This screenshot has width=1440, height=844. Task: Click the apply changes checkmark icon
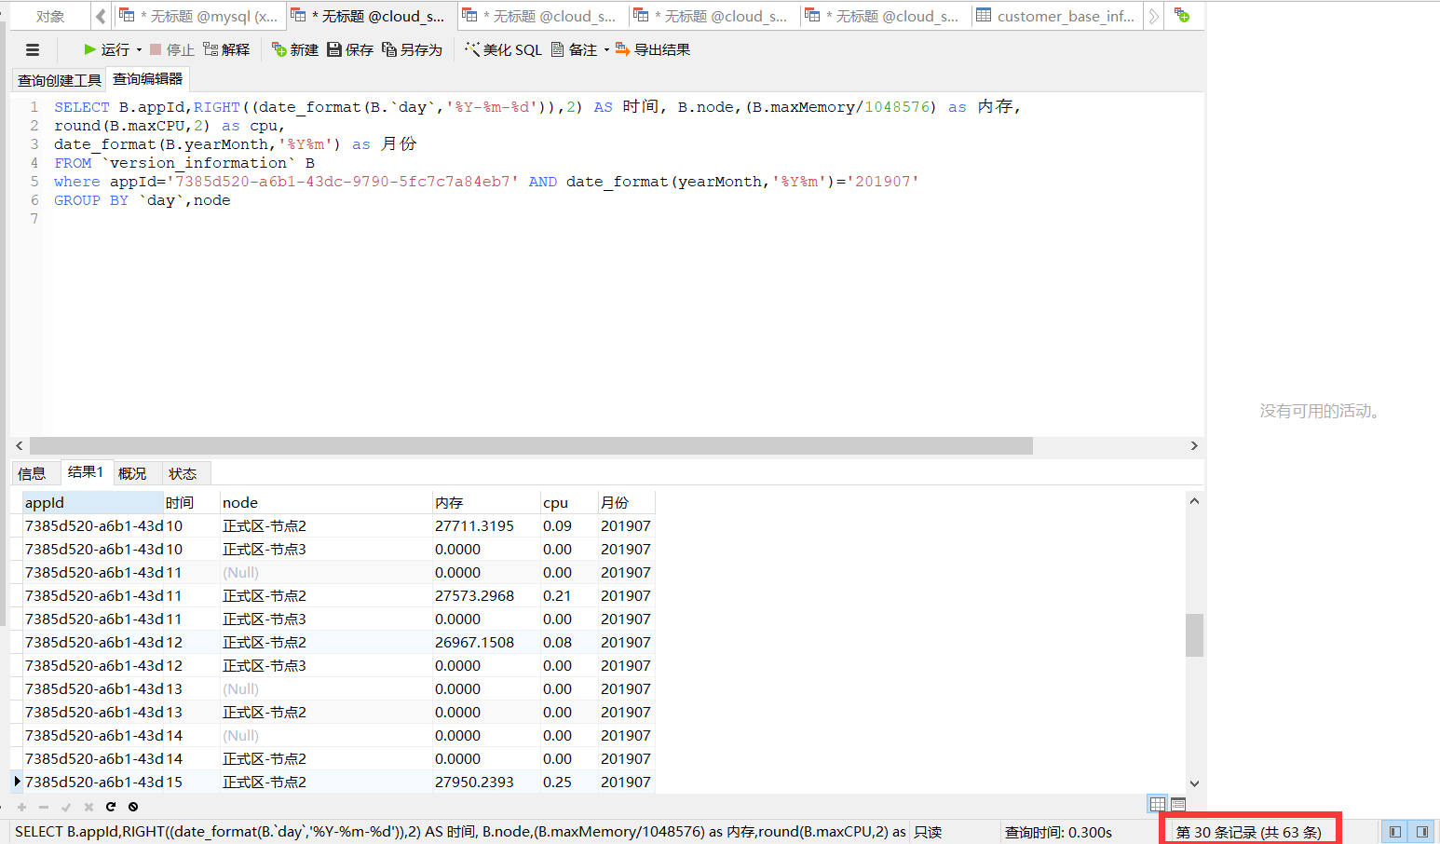(66, 807)
